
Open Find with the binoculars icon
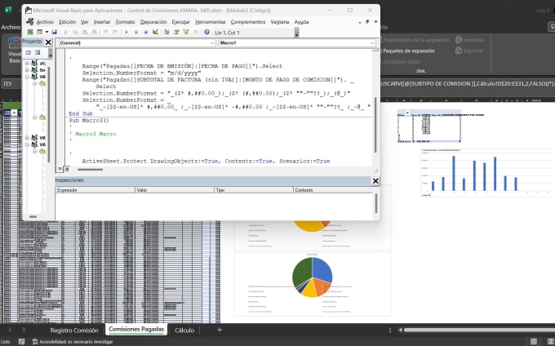click(x=94, y=32)
